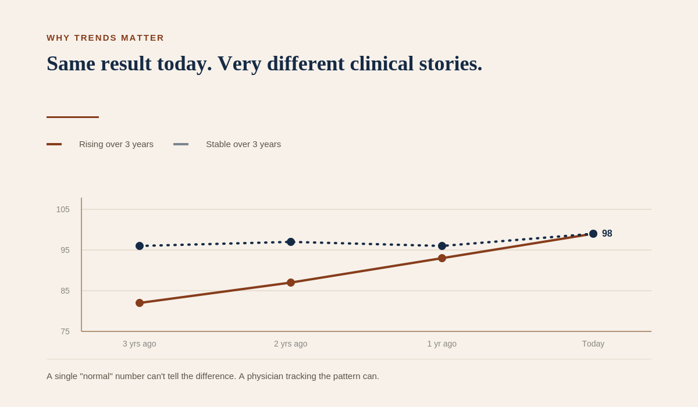Select the 'Rising over 3 years' legend label
The width and height of the screenshot is (698, 407).
[x=116, y=144]
